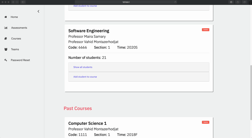The image size is (252, 138).
Task: Click Professor Vahid Montazerhodjat under Software Engineering
Action: [x=93, y=42]
